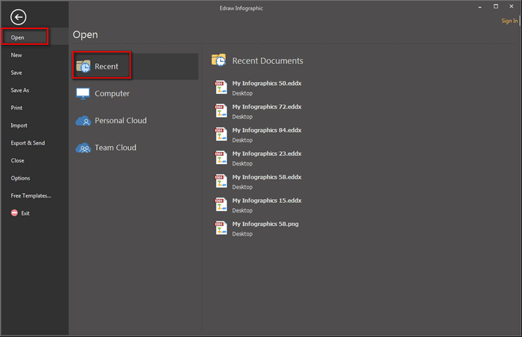The width and height of the screenshot is (522, 337).
Task: Select the Print menu item
Action: tap(16, 107)
